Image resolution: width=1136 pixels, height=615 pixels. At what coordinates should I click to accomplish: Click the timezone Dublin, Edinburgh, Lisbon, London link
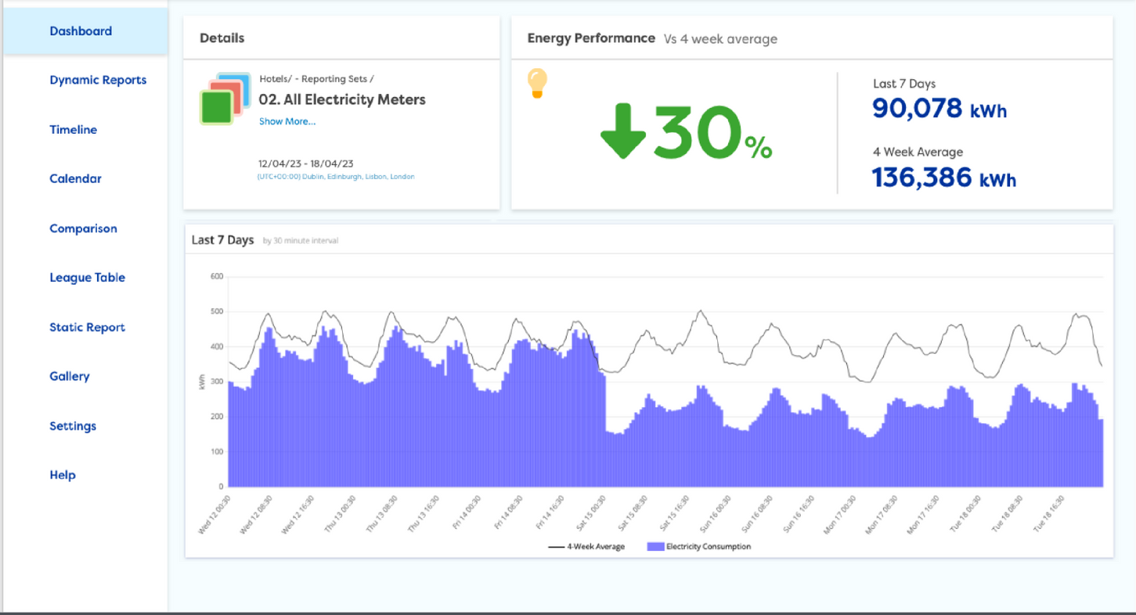point(337,177)
